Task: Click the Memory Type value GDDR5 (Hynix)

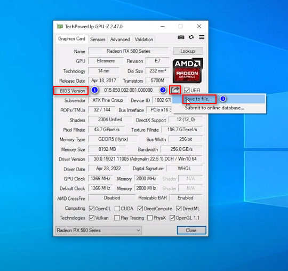Action: (113, 139)
